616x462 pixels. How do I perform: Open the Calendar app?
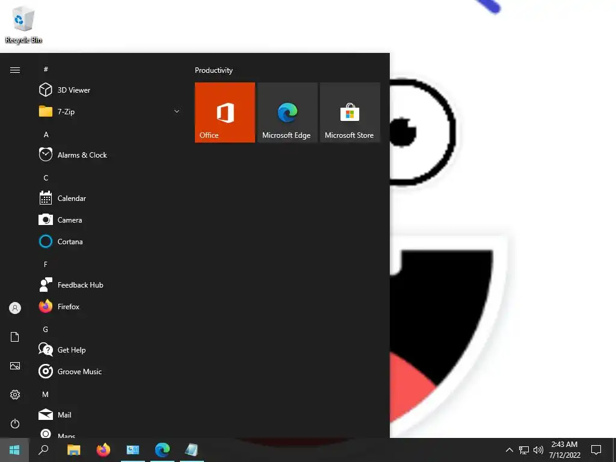(110, 198)
